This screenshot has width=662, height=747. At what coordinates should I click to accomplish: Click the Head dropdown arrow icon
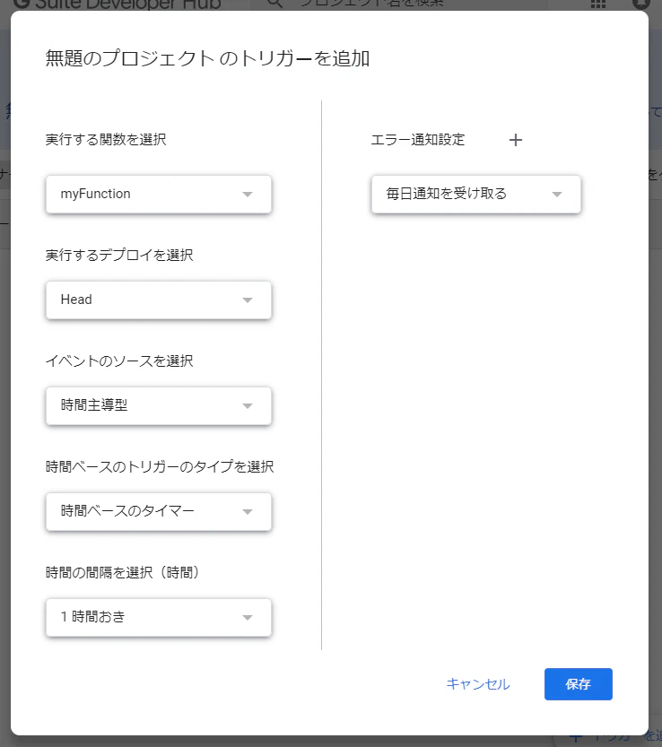click(x=248, y=300)
